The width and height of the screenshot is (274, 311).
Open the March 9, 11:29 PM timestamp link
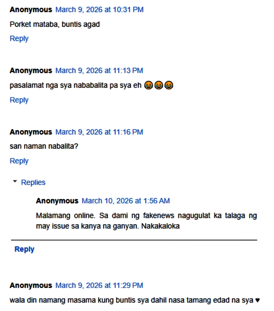[x=99, y=285]
